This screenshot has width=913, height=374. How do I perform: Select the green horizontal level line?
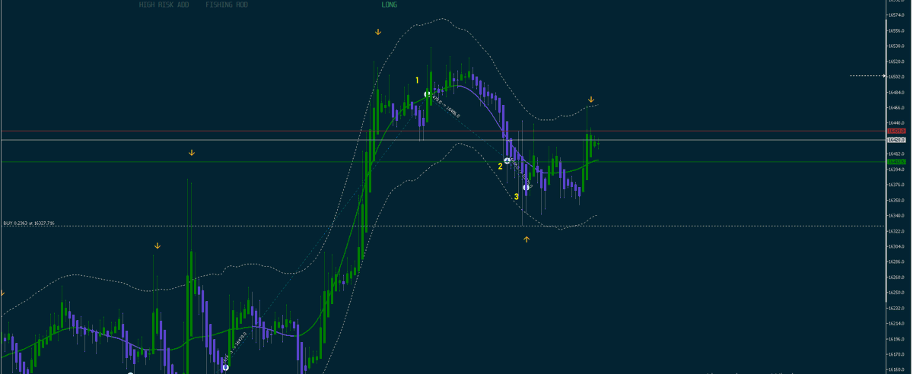tap(443, 162)
